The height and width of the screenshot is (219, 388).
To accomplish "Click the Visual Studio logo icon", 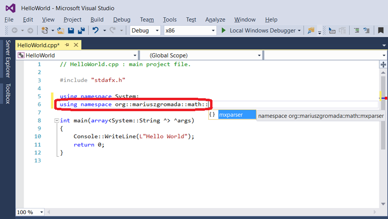I will point(11,8).
